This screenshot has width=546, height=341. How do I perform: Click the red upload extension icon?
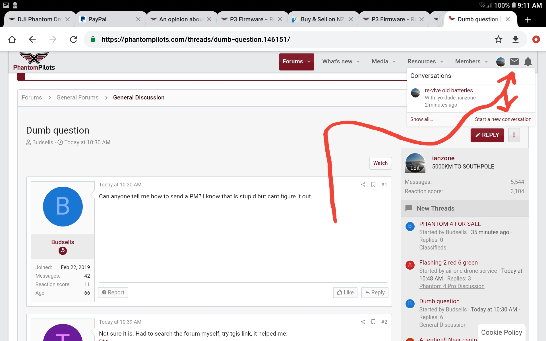(536, 39)
